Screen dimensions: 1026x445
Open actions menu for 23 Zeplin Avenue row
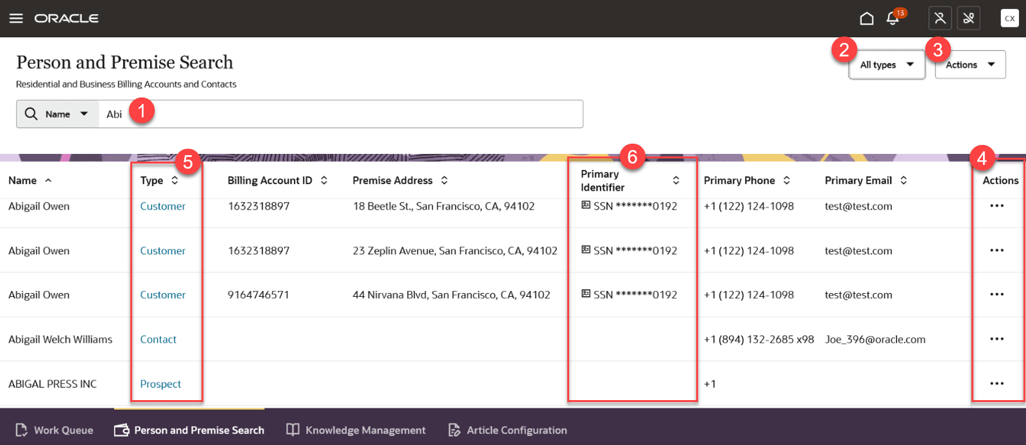coord(996,250)
